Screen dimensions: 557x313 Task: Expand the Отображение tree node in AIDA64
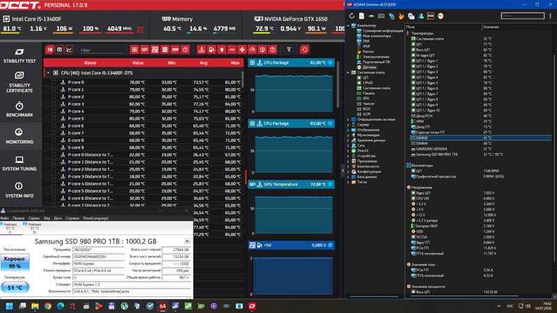[348, 130]
